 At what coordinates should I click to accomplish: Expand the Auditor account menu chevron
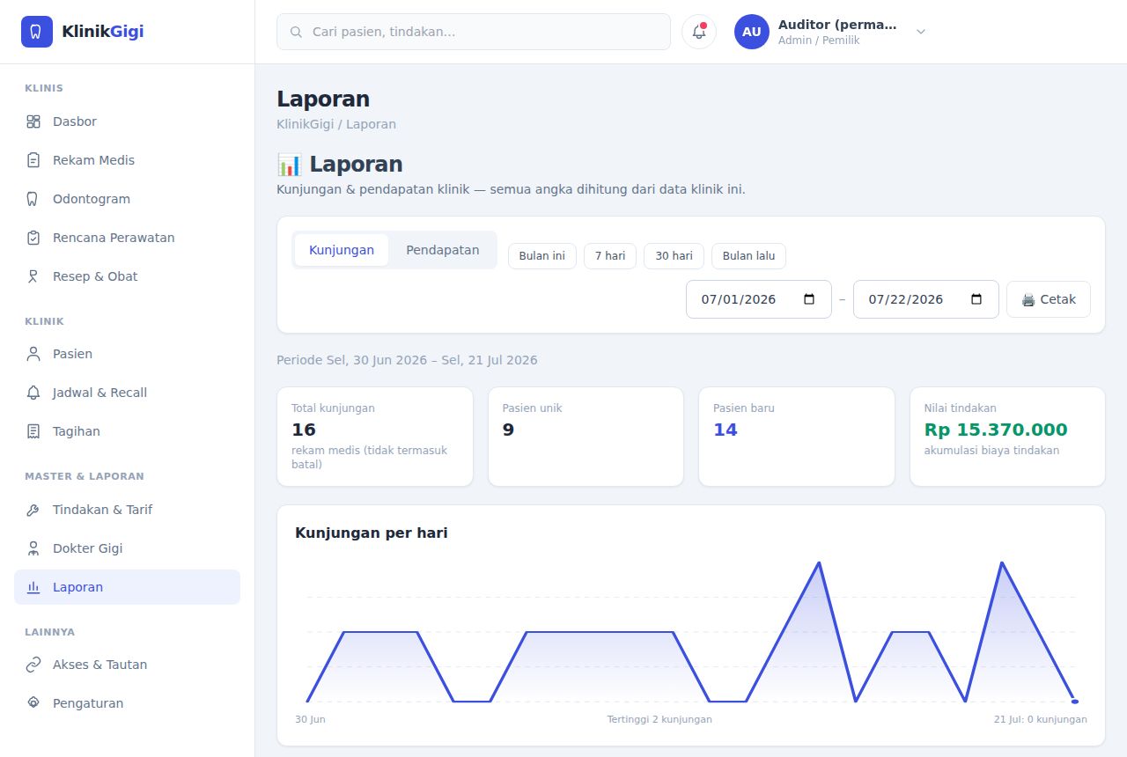[921, 32]
